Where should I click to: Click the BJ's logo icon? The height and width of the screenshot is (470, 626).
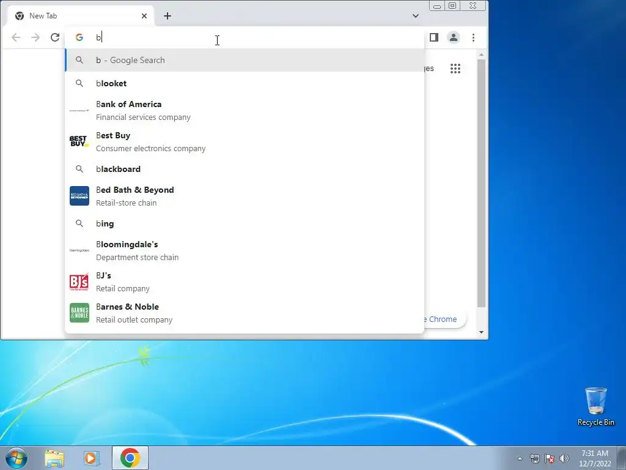pyautogui.click(x=79, y=282)
